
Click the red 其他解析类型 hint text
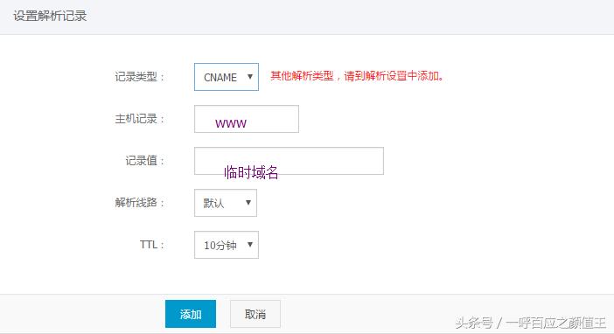click(x=357, y=75)
